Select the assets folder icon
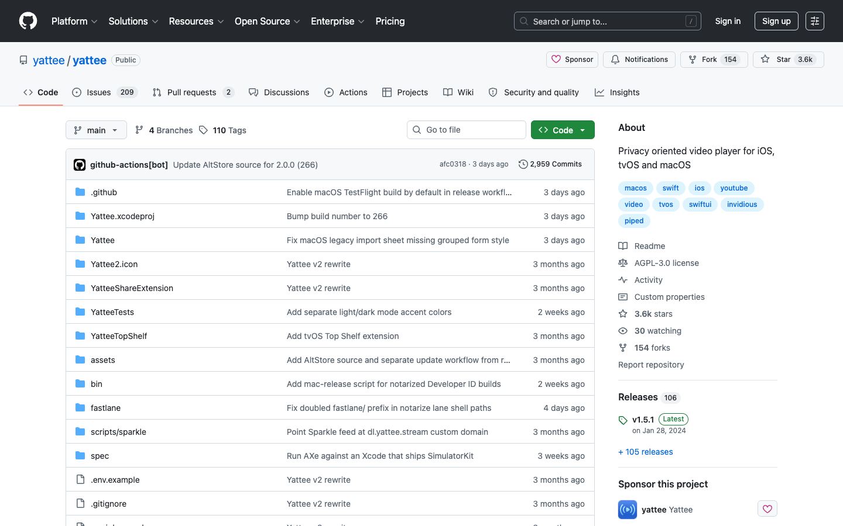The image size is (843, 526). pos(80,360)
